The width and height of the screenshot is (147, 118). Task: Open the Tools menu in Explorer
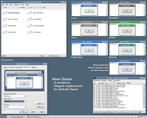coord(23,5)
